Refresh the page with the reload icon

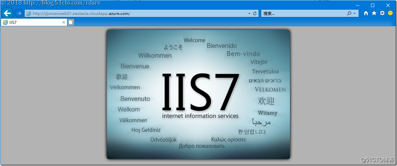click(x=255, y=13)
